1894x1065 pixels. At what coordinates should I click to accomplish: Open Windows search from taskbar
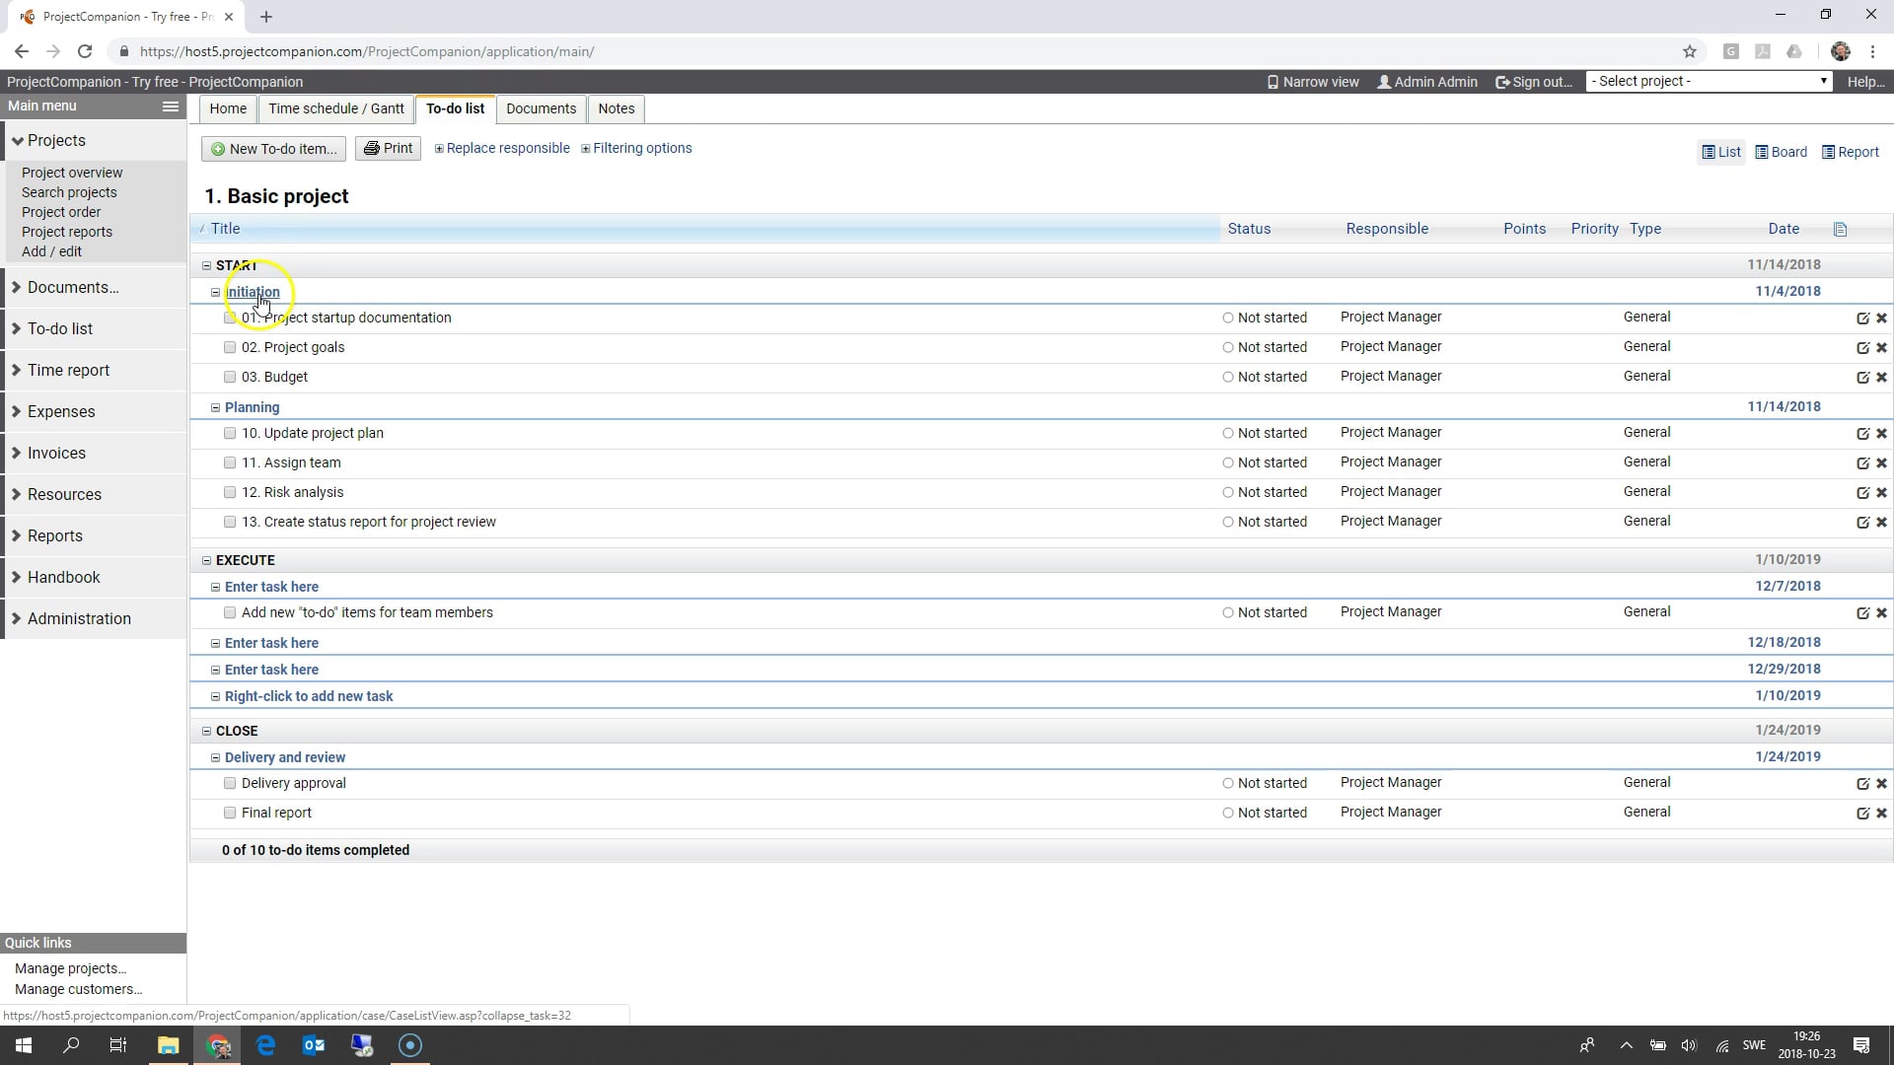point(71,1045)
